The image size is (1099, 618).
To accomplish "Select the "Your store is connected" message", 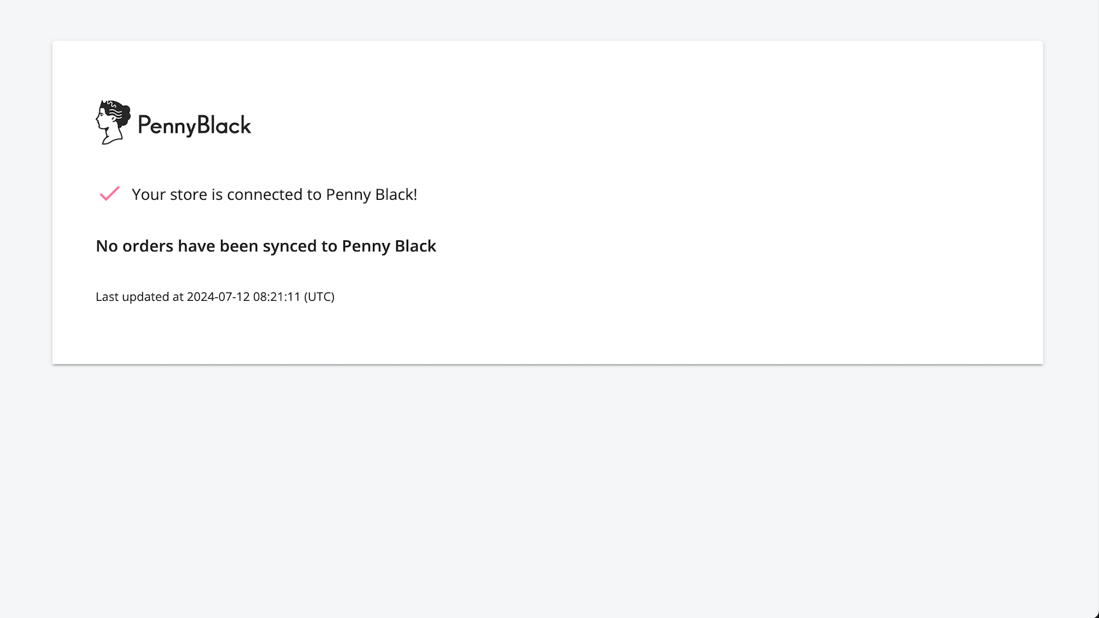I will point(274,194).
